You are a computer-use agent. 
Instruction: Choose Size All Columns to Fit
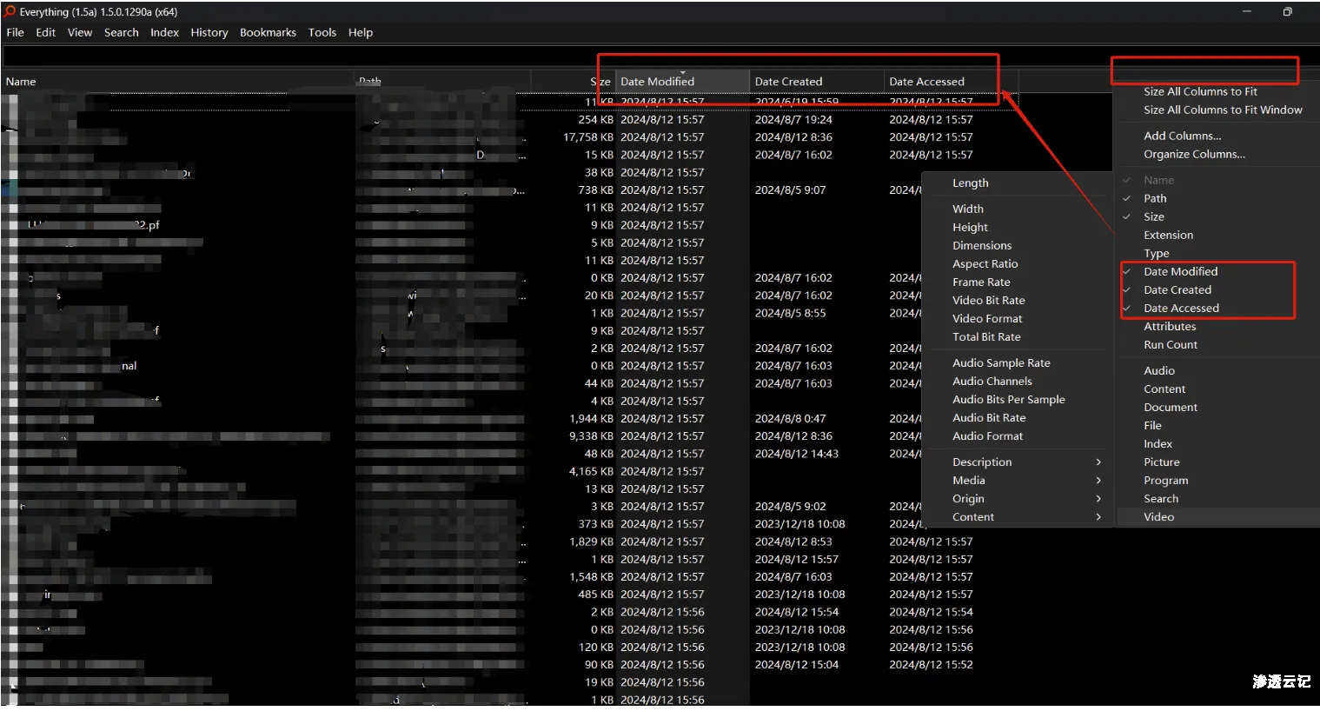click(x=1200, y=91)
